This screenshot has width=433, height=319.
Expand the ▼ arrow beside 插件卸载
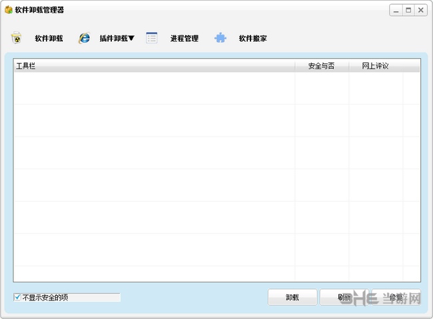coord(131,39)
